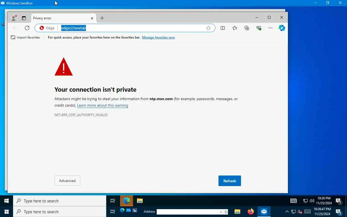Open host clock showing 10:26:47 PM
The height and width of the screenshot is (217, 347).
tap(322, 212)
